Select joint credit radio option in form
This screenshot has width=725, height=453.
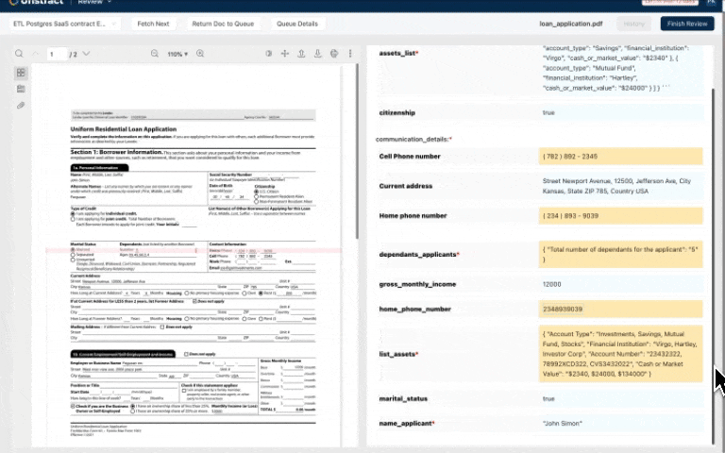[x=73, y=218]
